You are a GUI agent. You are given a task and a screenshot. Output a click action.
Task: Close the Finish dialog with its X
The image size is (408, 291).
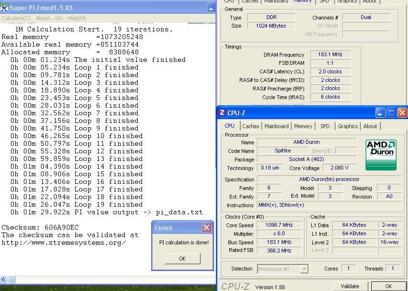point(206,228)
